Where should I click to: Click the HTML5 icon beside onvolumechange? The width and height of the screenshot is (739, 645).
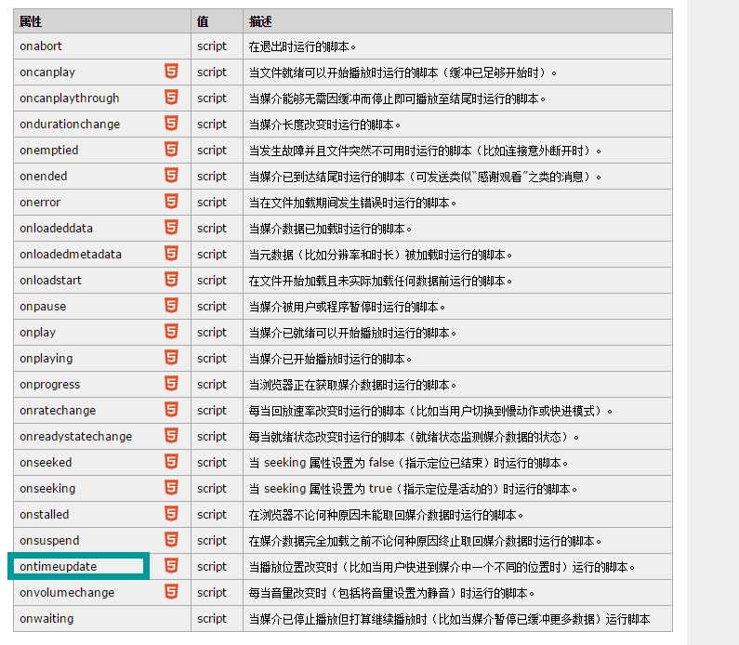coord(172,592)
